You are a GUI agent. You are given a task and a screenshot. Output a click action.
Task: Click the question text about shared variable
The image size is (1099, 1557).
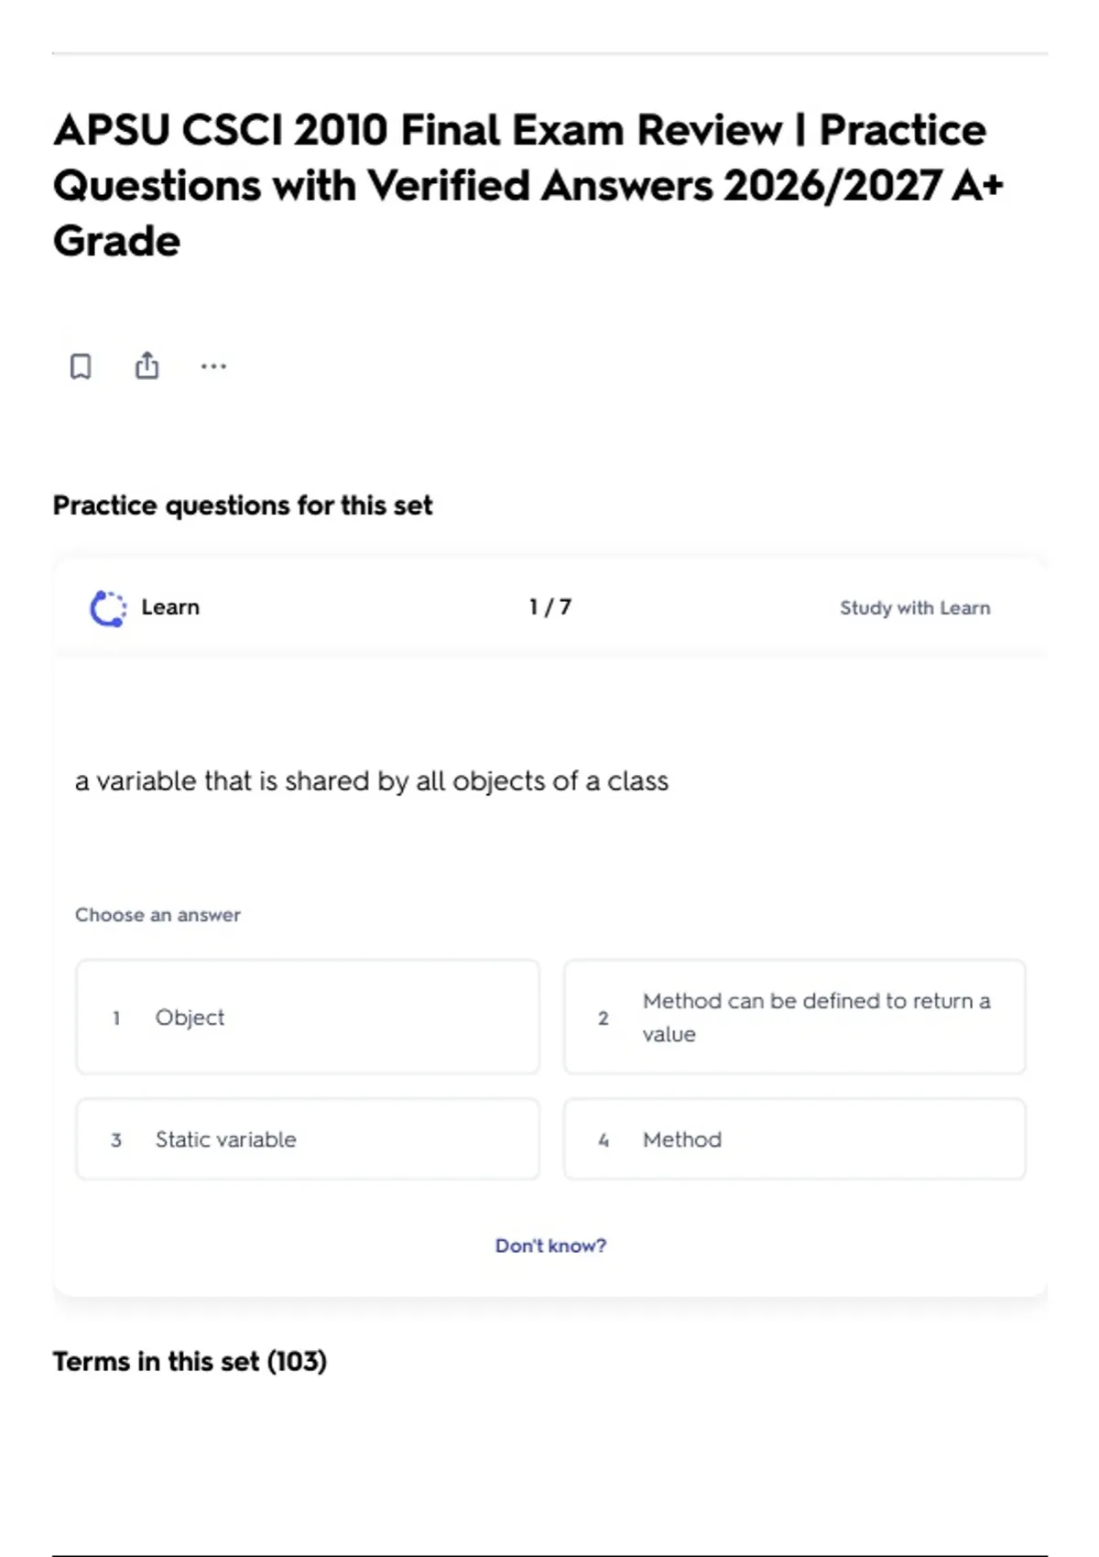pyautogui.click(x=372, y=781)
